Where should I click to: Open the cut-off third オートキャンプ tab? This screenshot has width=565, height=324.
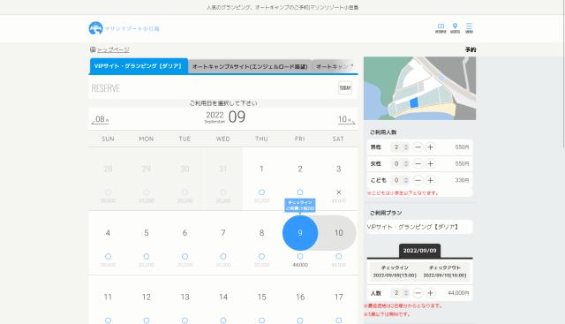coord(335,67)
